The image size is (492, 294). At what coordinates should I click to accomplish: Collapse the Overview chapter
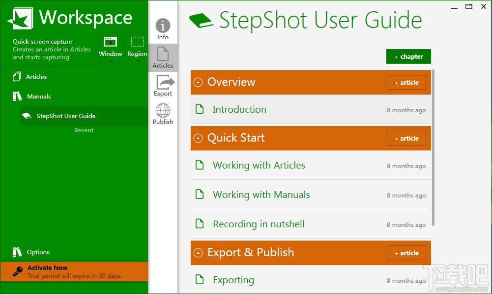[198, 83]
